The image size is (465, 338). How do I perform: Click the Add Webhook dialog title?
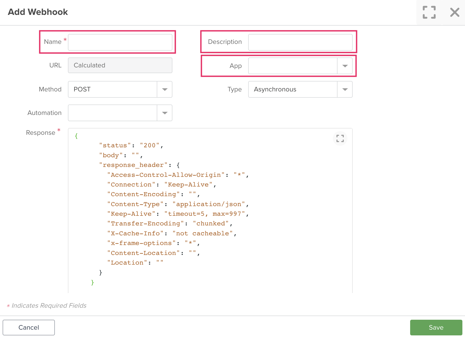tap(38, 12)
